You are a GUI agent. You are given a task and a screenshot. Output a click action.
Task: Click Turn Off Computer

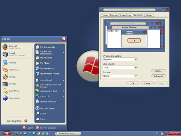(46, 128)
